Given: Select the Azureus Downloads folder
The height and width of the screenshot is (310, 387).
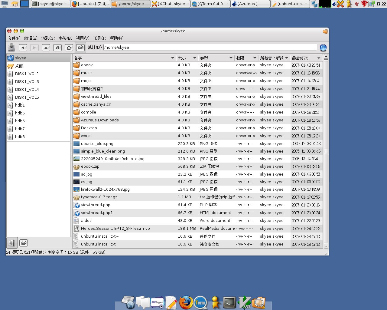Looking at the screenshot, I should [197, 120].
